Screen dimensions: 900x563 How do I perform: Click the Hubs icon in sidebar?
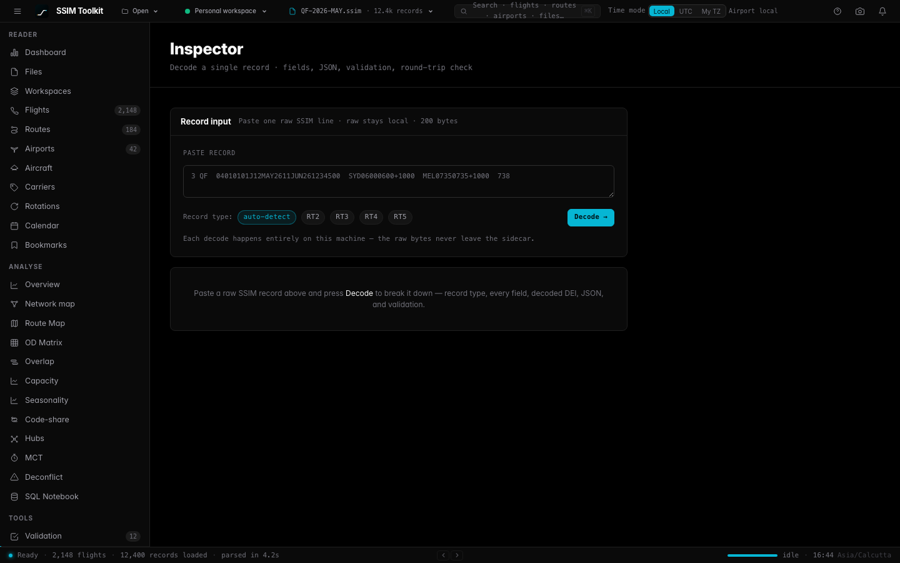coord(14,439)
